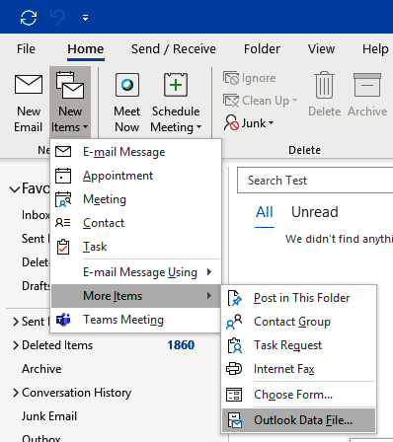Image resolution: width=393 pixels, height=442 pixels.
Task: Open the Archive folder
Action: [x=41, y=369]
